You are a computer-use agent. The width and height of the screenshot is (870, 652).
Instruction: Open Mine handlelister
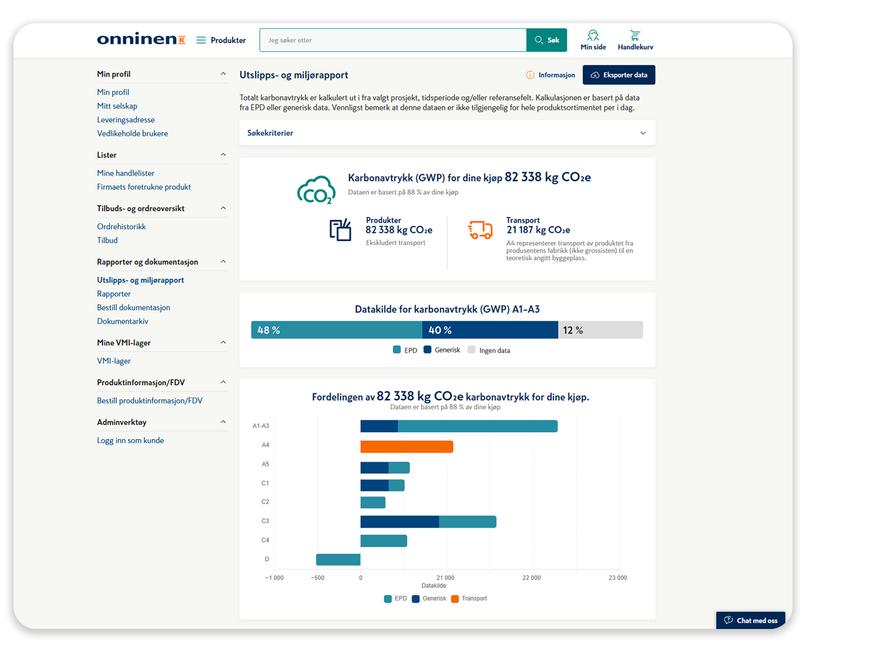126,173
